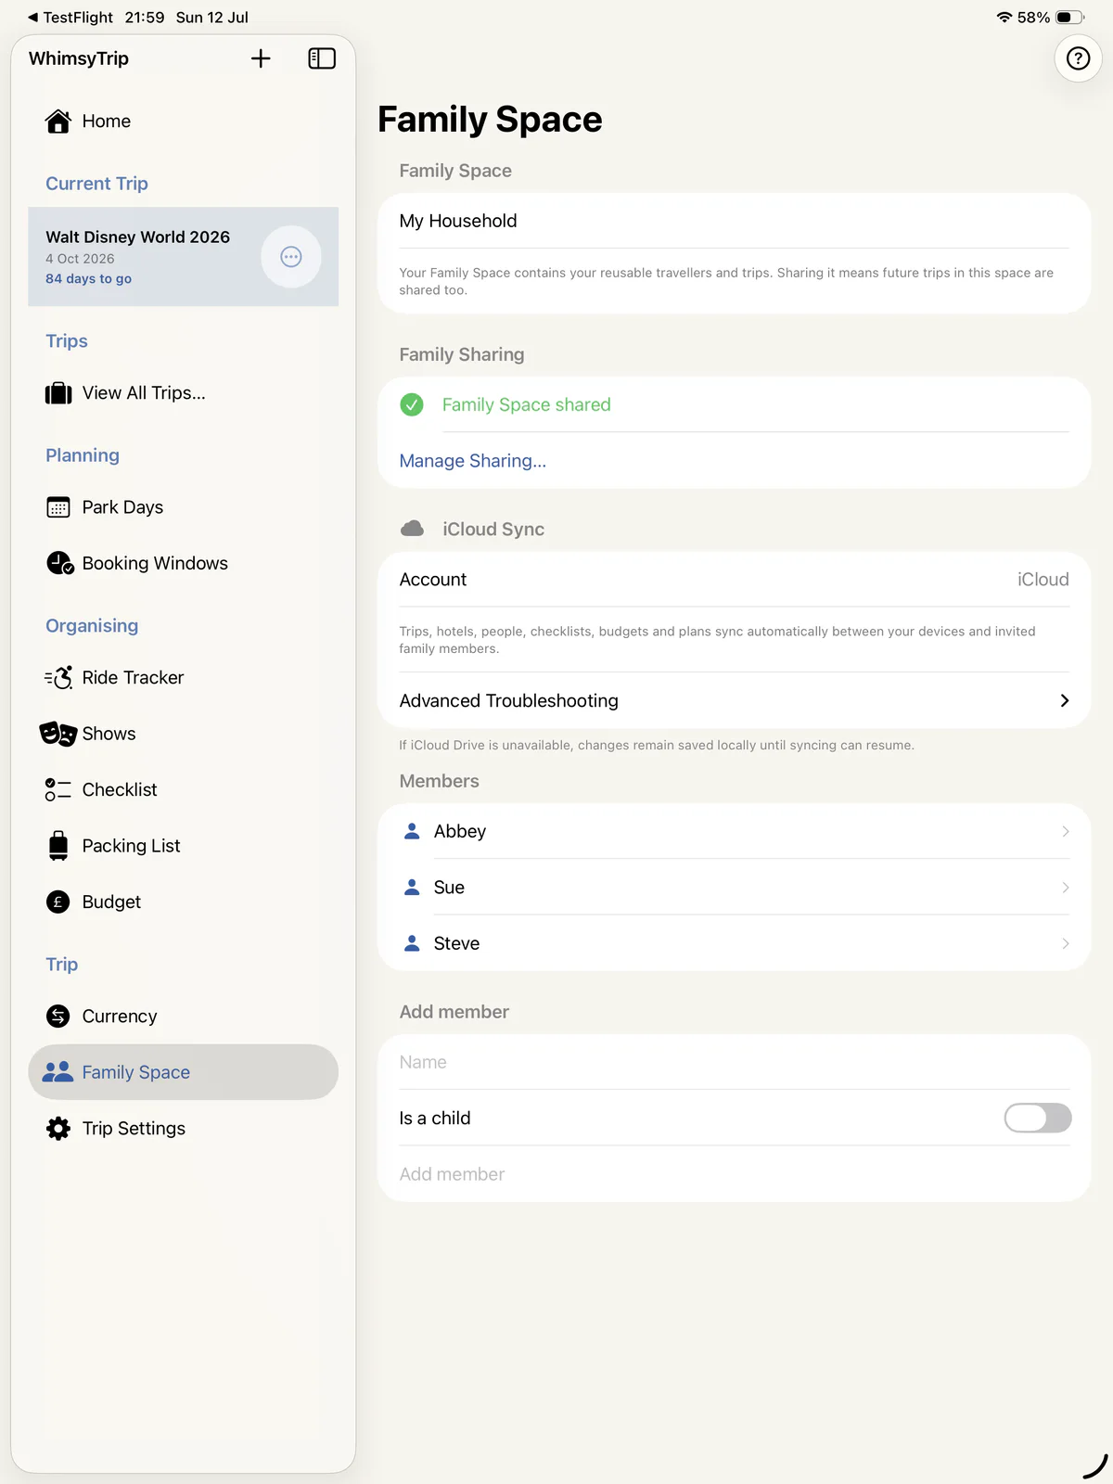Select the Walt Disney World 2026 trip card
Image resolution: width=1113 pixels, height=1484 pixels.
(x=184, y=257)
